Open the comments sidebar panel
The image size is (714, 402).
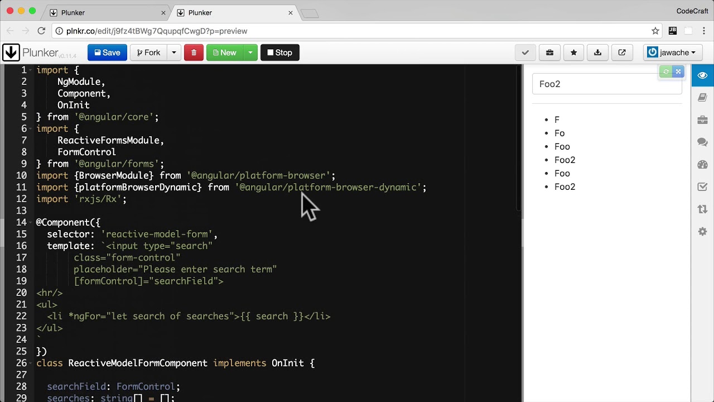702,142
